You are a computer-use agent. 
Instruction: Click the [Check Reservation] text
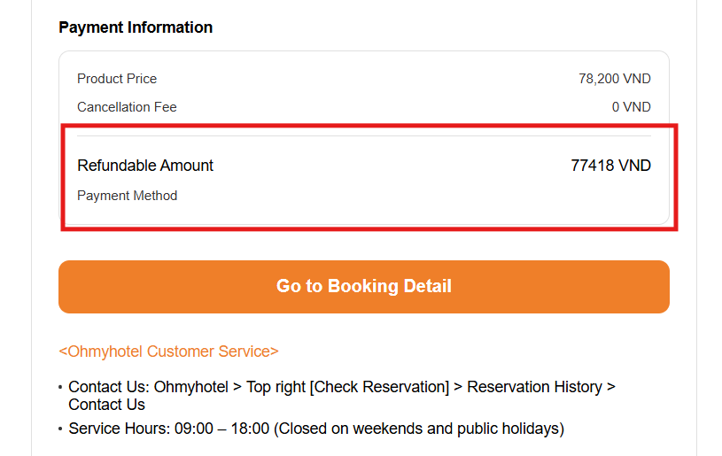click(381, 387)
